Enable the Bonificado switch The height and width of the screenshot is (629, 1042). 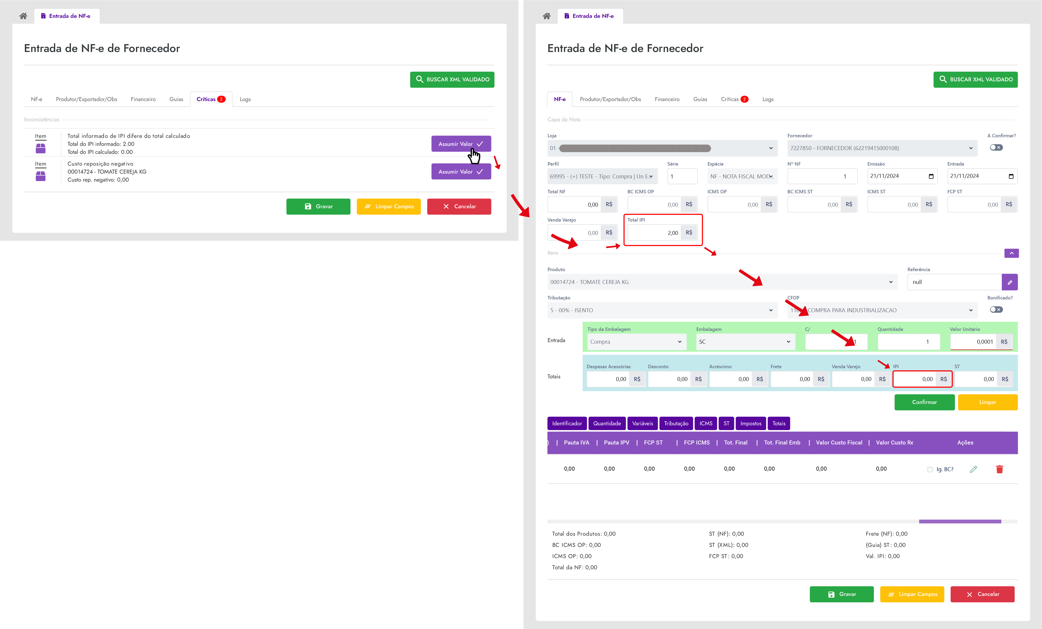(996, 310)
